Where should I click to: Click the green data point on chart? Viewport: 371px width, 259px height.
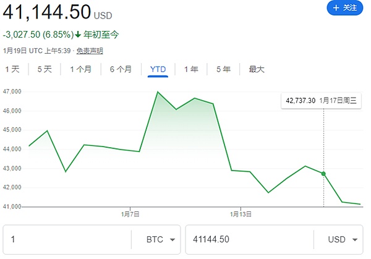pyautogui.click(x=324, y=174)
